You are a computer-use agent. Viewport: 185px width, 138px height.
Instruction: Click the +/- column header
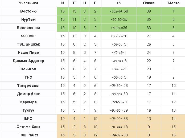pos(119,3)
